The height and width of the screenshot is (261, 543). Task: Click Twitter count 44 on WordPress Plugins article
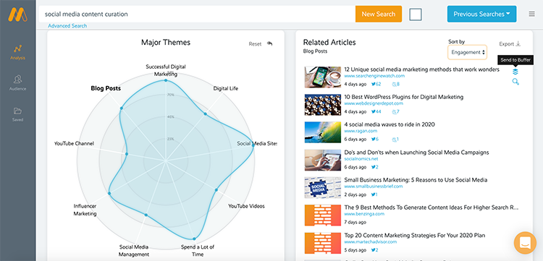(x=376, y=111)
